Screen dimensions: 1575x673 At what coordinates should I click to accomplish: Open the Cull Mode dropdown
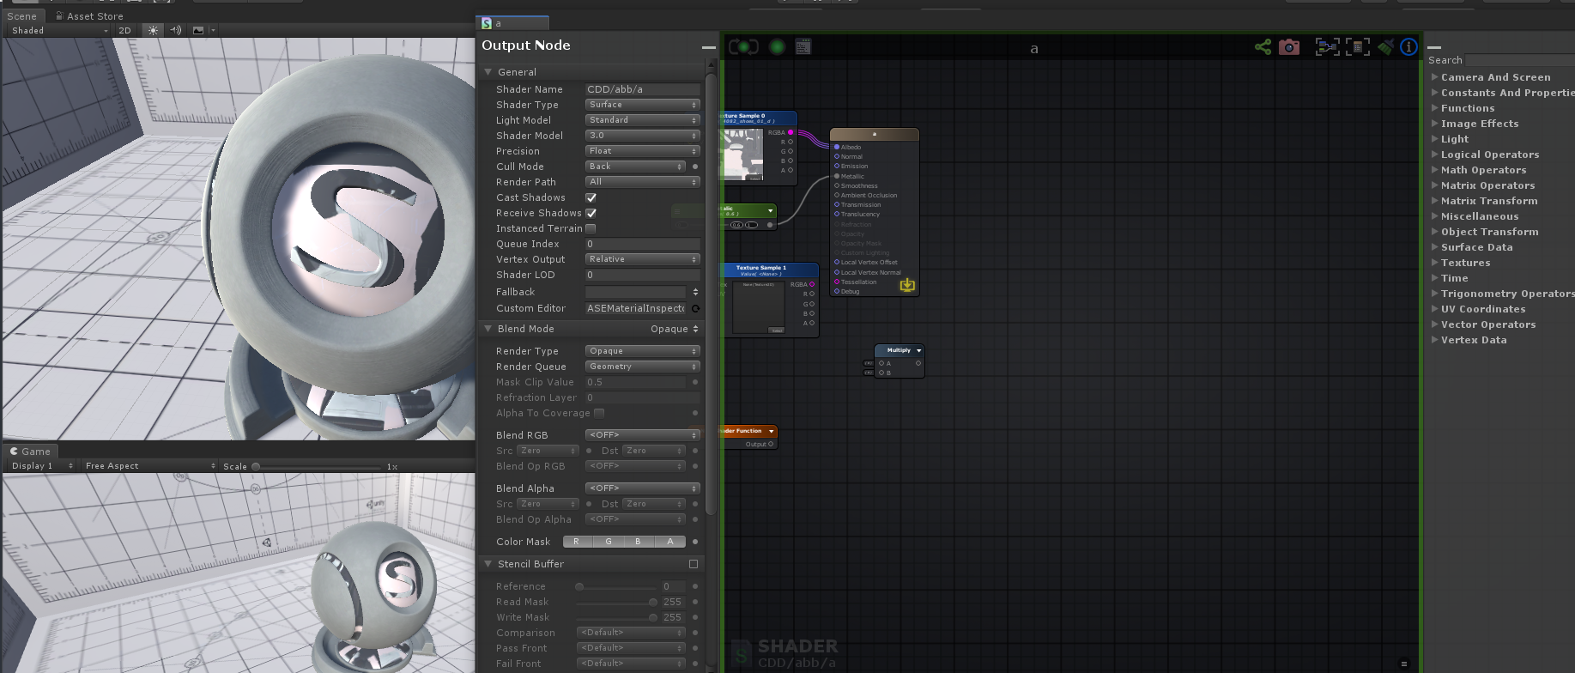tap(636, 167)
